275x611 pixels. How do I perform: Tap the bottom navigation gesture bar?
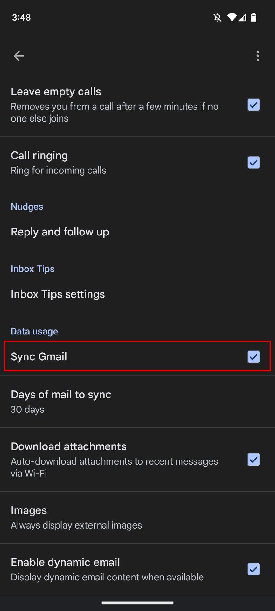point(137,603)
